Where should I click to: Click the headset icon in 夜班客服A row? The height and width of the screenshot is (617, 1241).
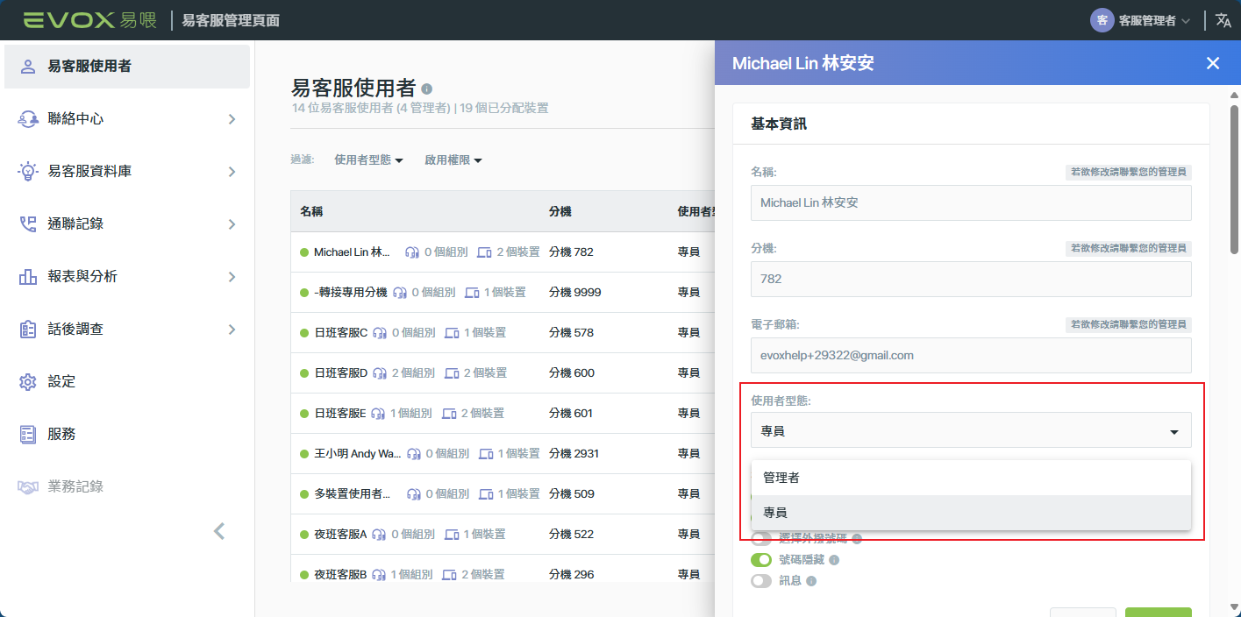pos(379,535)
